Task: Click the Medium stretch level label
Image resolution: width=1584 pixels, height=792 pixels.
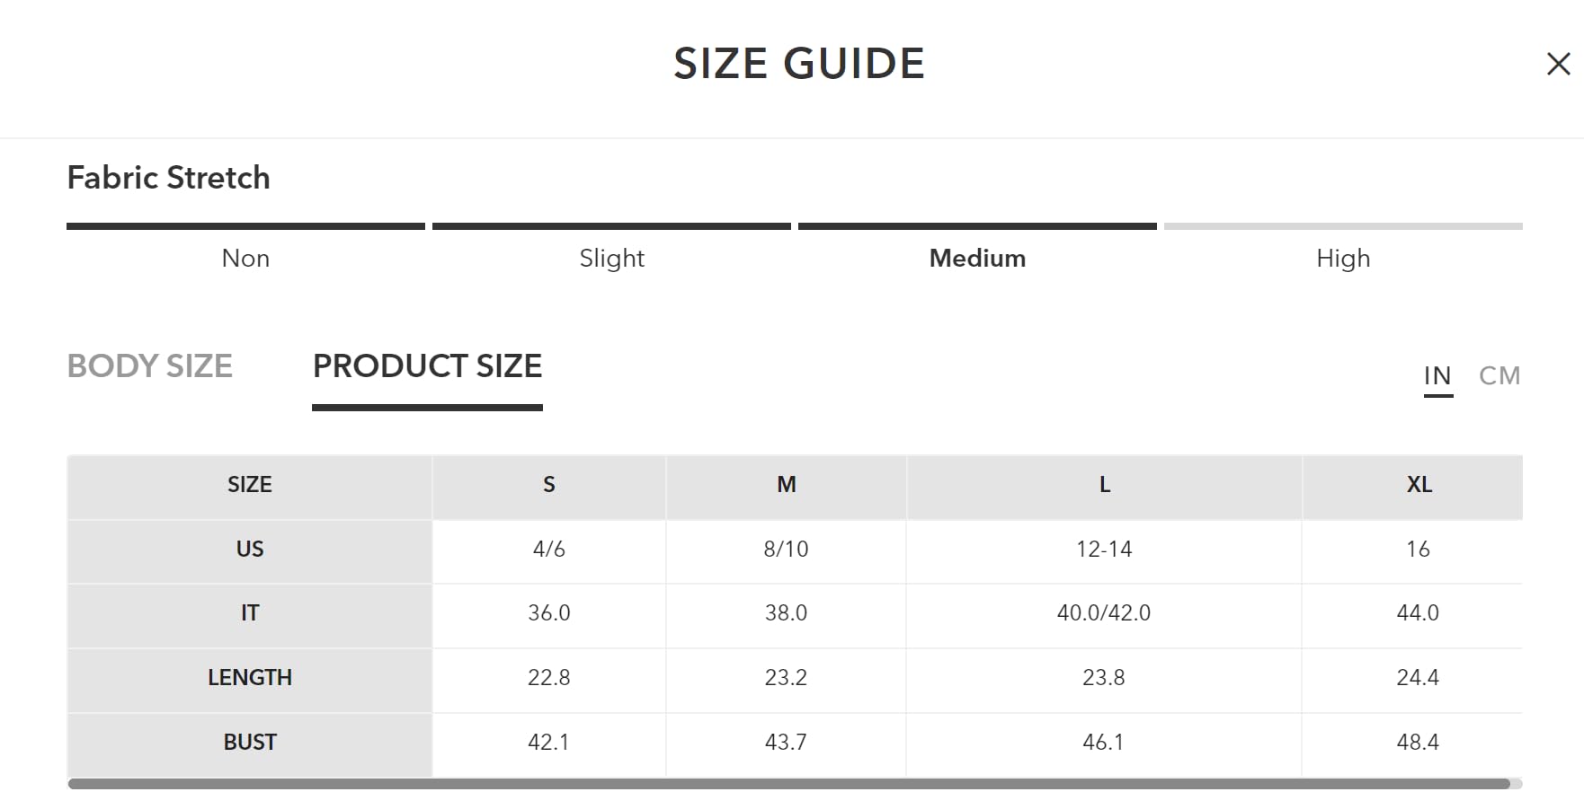Action: (977, 258)
